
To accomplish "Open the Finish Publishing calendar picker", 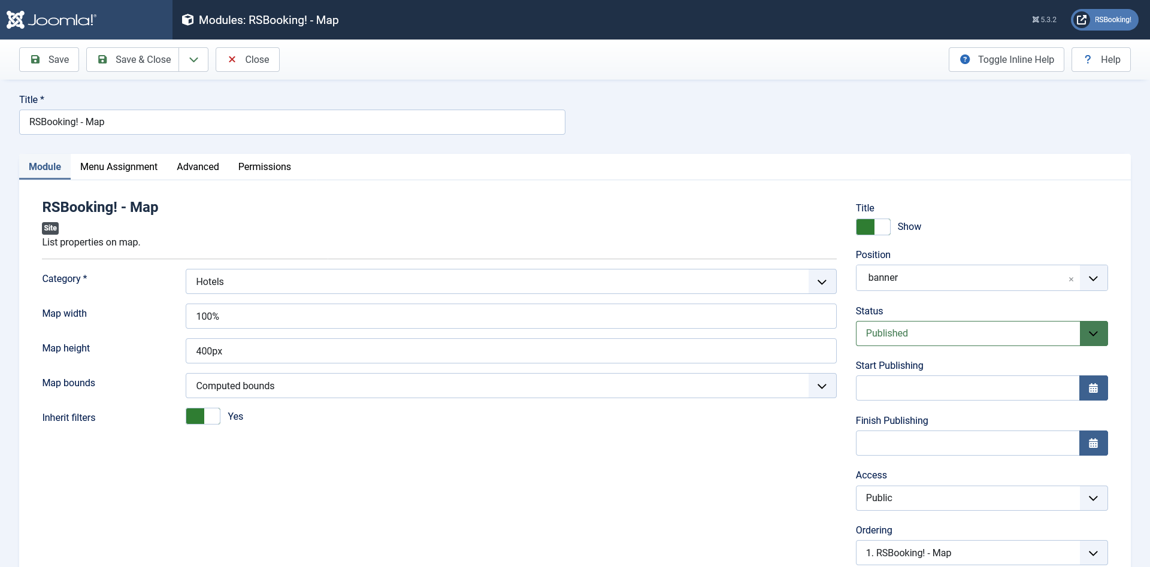I will click(1093, 443).
